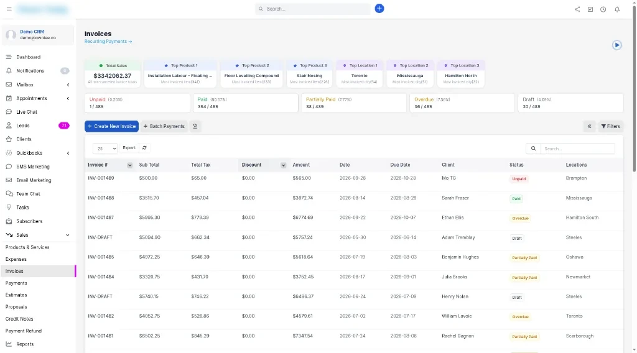Click the Email Marketing envelope icon

(9, 180)
